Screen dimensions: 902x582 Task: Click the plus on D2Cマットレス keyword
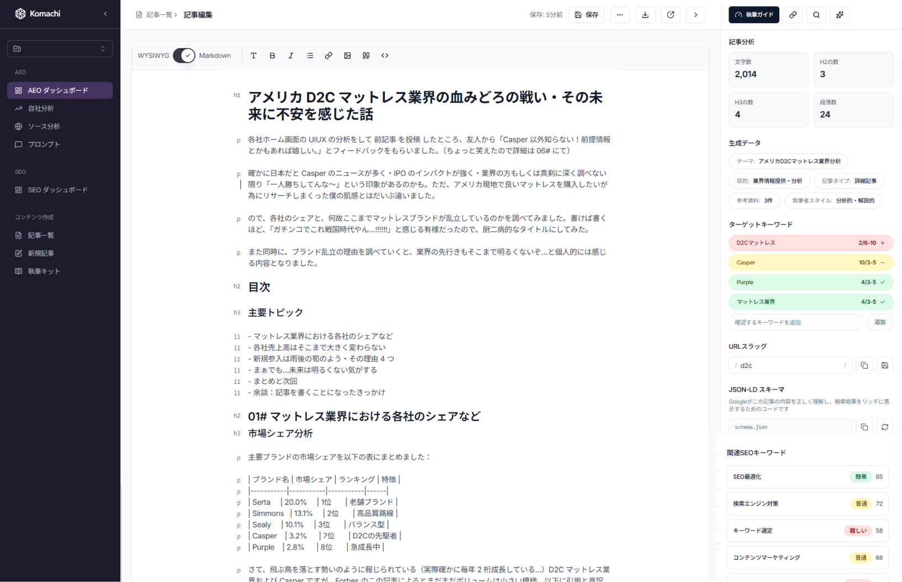[883, 243]
